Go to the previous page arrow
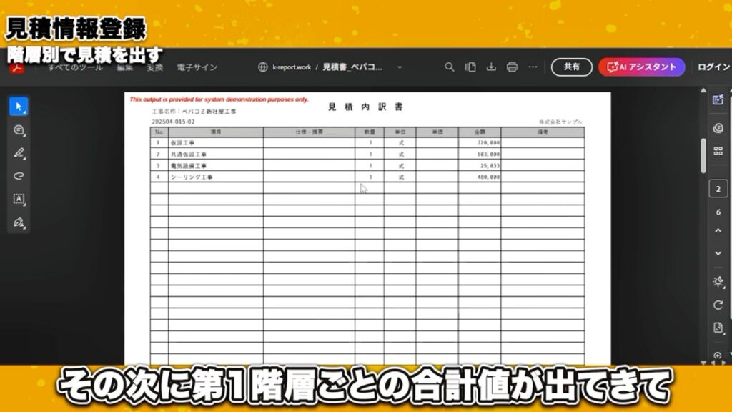Screen dimensions: 732x412 click(x=718, y=230)
